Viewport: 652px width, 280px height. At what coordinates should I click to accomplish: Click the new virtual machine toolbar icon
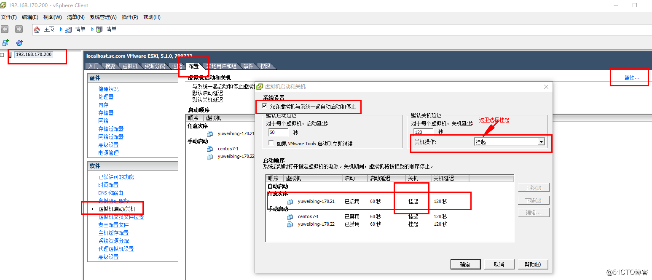coord(5,43)
